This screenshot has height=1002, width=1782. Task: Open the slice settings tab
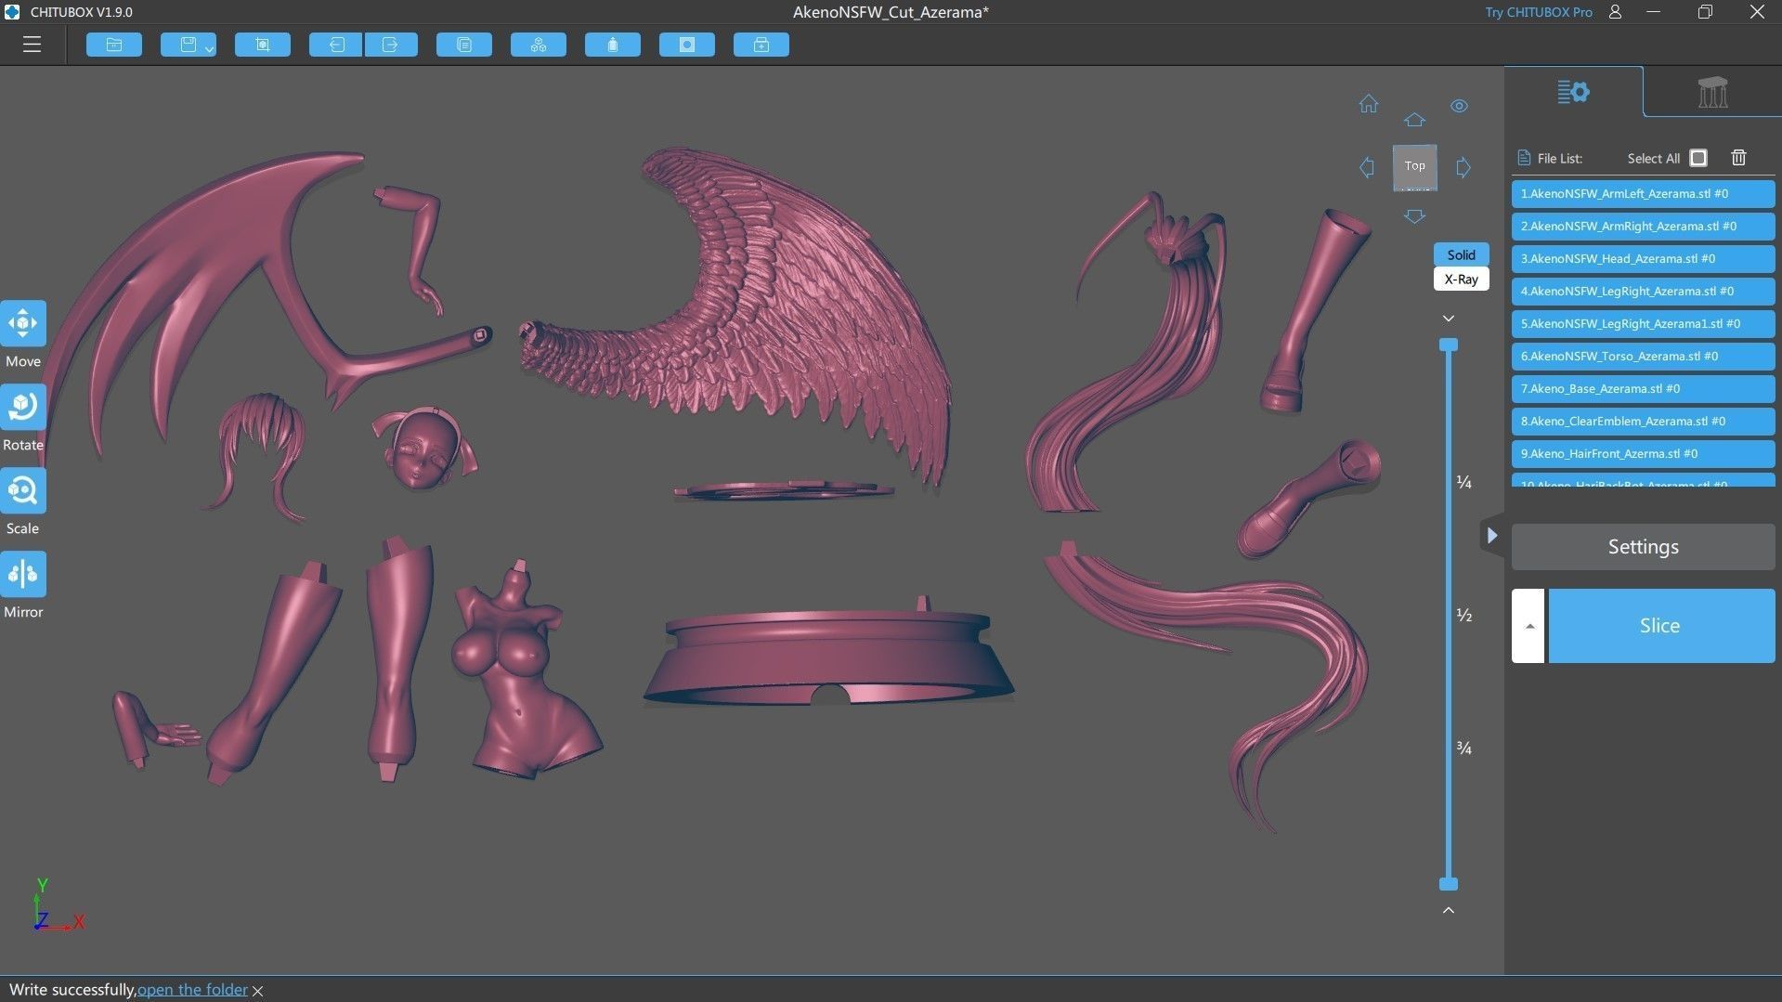(1573, 91)
